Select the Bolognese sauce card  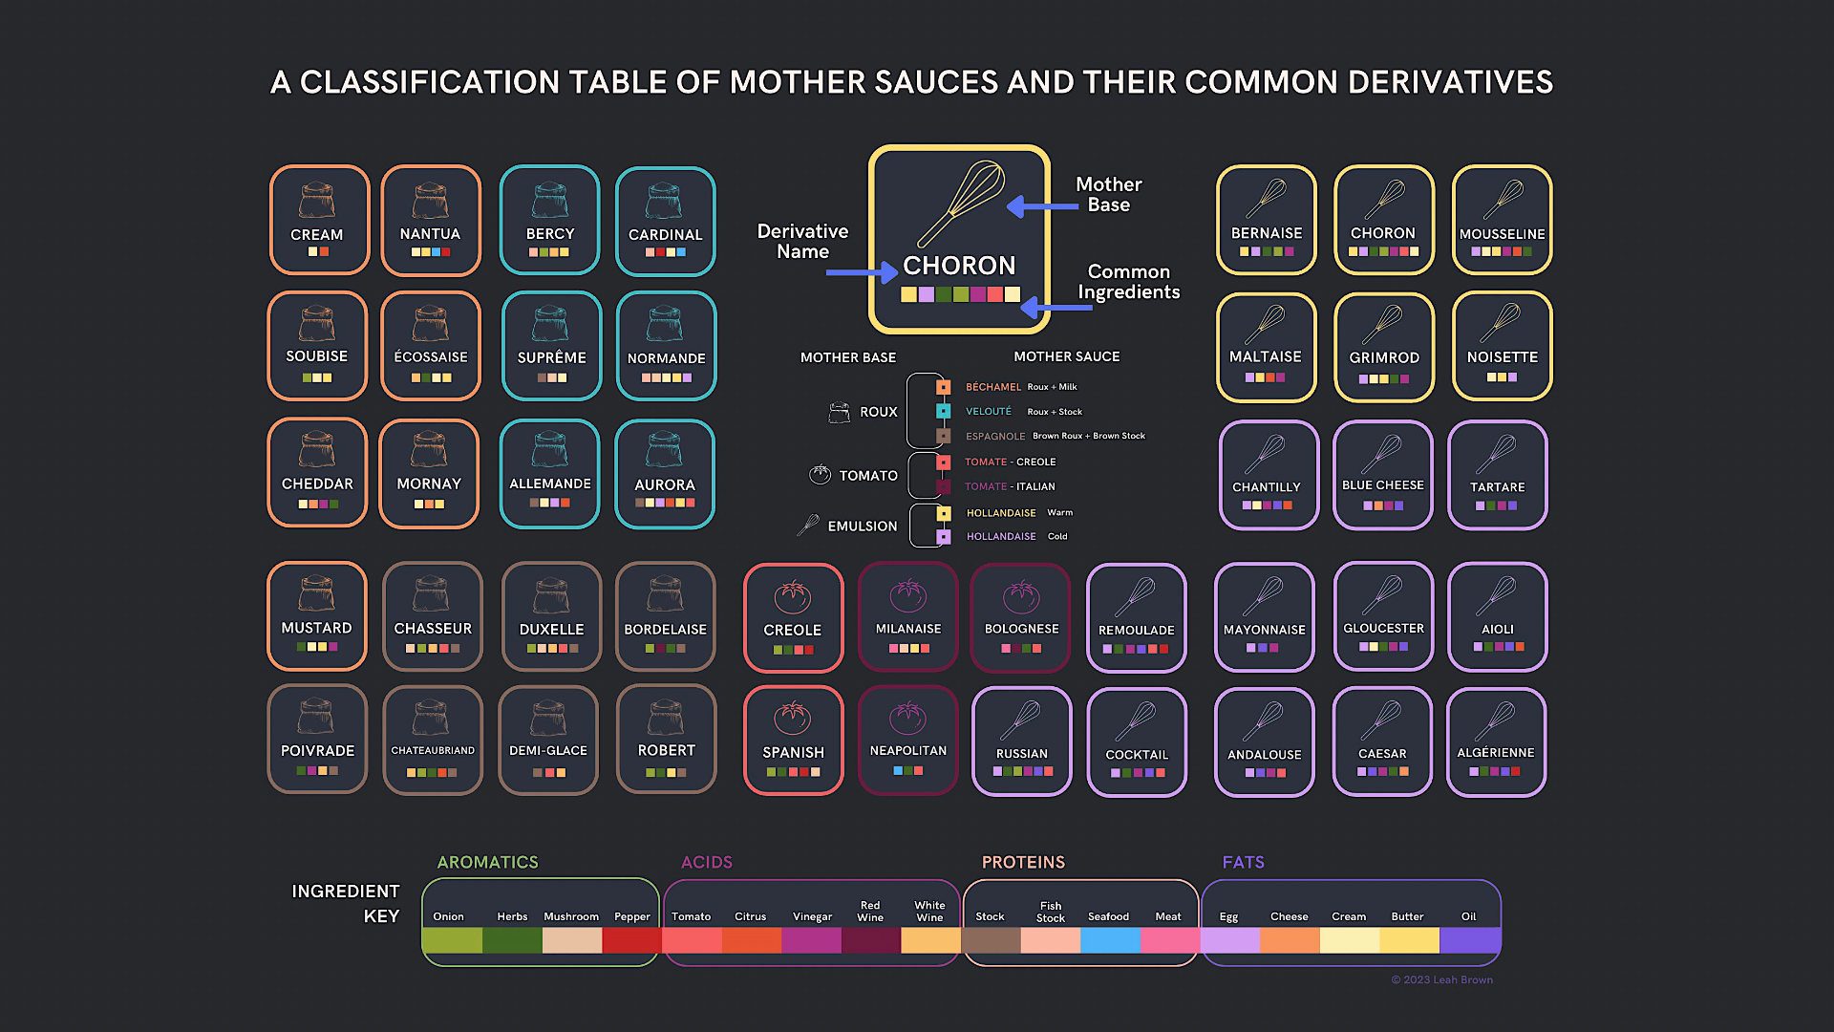coord(1021,617)
